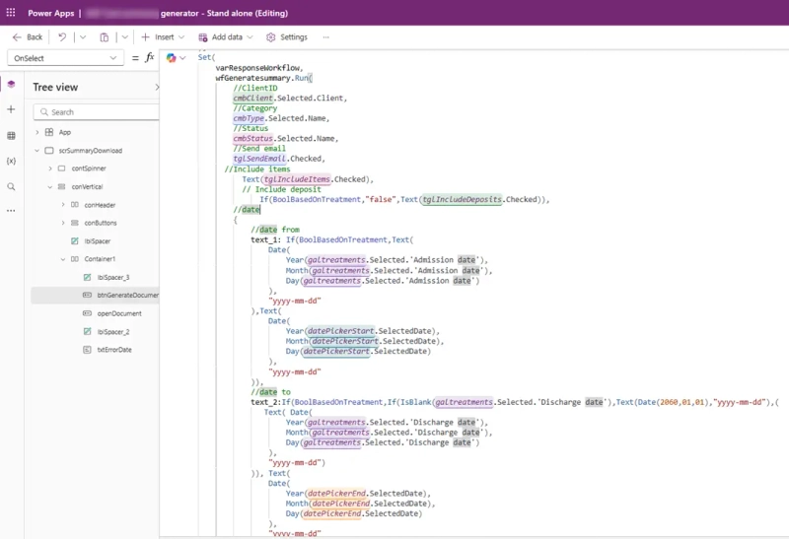Click the Paste clipboard icon
The width and height of the screenshot is (789, 539).
(x=105, y=37)
